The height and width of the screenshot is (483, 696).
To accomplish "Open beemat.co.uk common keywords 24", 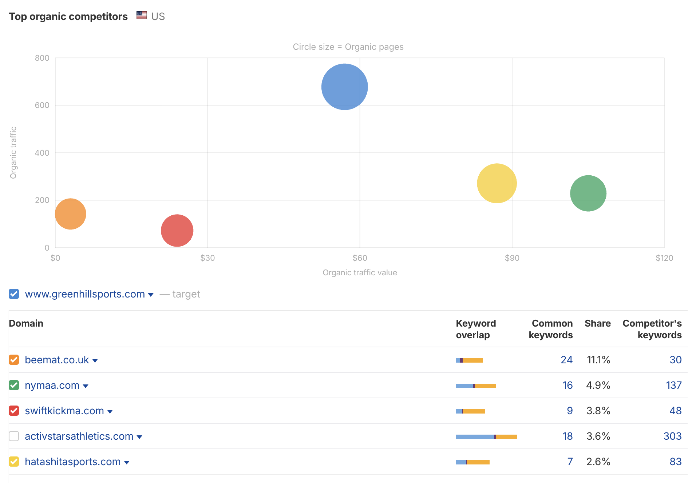I will point(566,360).
